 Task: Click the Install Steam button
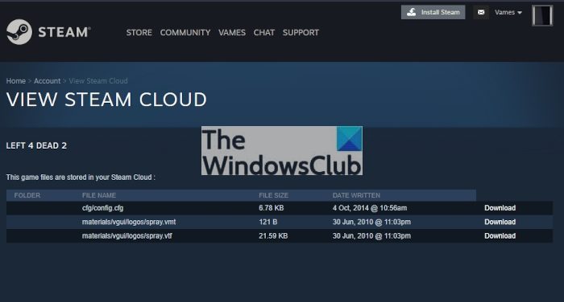(x=433, y=12)
